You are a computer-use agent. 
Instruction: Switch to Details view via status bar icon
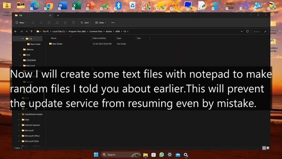(264, 148)
